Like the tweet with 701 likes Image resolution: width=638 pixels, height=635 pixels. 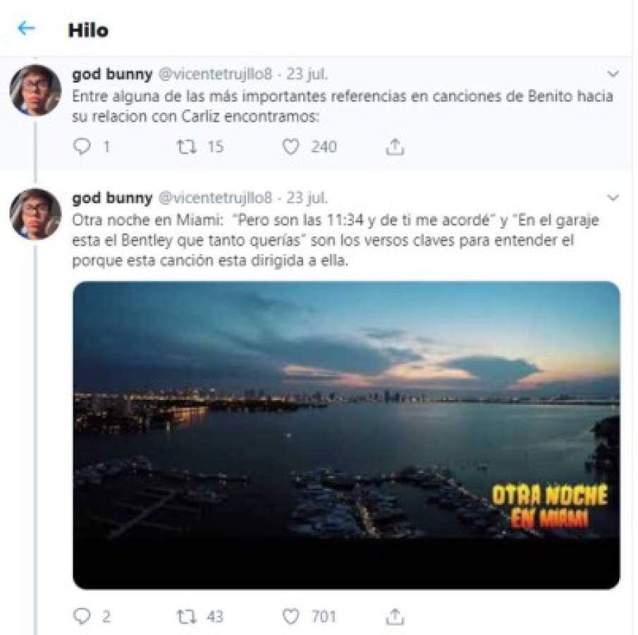[x=290, y=616]
